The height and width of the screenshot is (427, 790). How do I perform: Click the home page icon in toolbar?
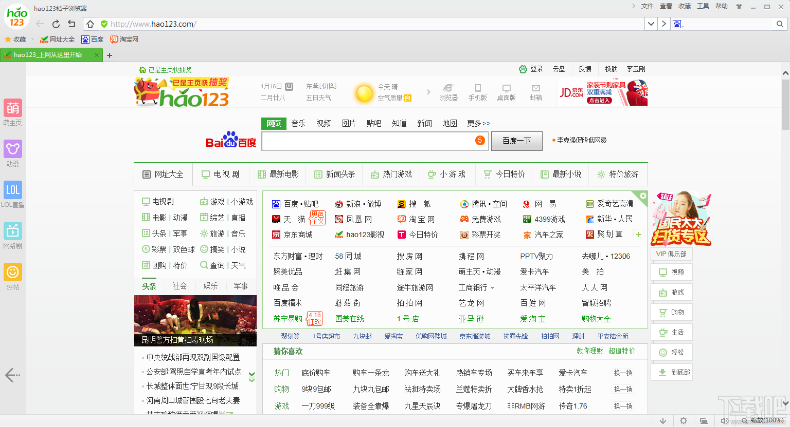90,24
